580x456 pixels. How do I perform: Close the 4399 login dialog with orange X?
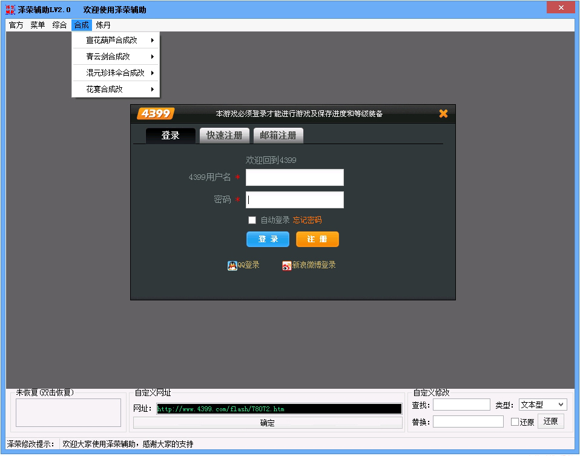[x=443, y=114]
